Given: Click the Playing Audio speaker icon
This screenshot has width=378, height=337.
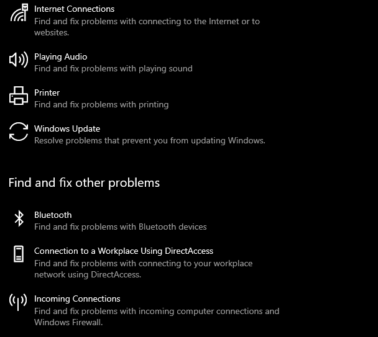Looking at the screenshot, I should [x=19, y=60].
